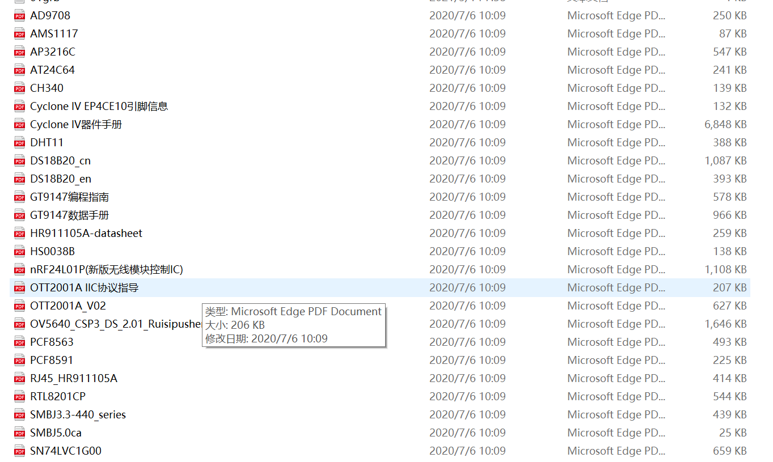This screenshot has width=773, height=462.
Task: Select the file type in DS18B20_en row
Action: (616, 179)
